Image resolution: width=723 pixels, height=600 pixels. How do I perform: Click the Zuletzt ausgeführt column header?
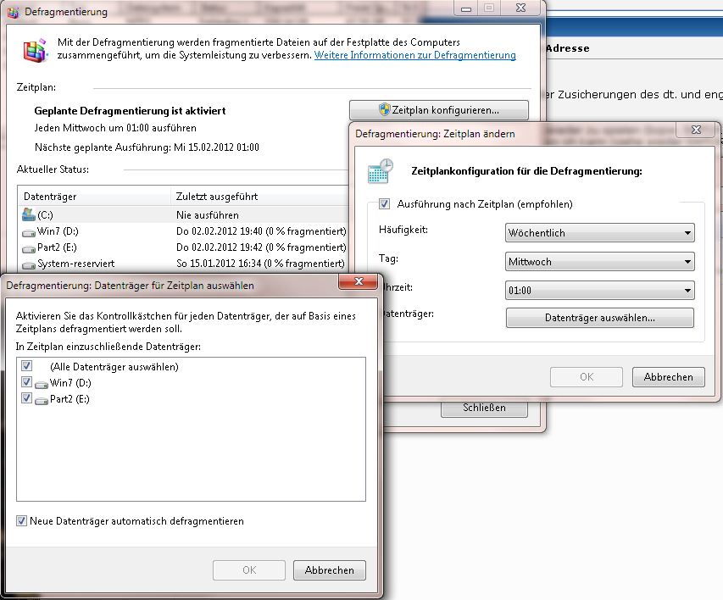coord(259,196)
